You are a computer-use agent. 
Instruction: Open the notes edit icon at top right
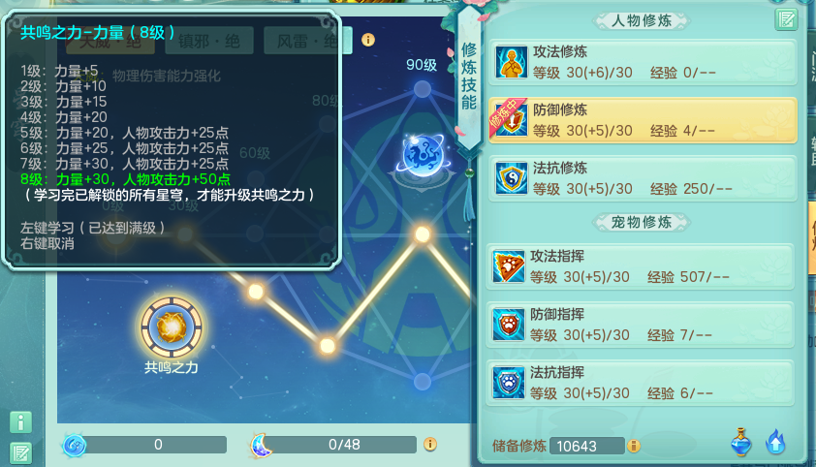tap(786, 20)
